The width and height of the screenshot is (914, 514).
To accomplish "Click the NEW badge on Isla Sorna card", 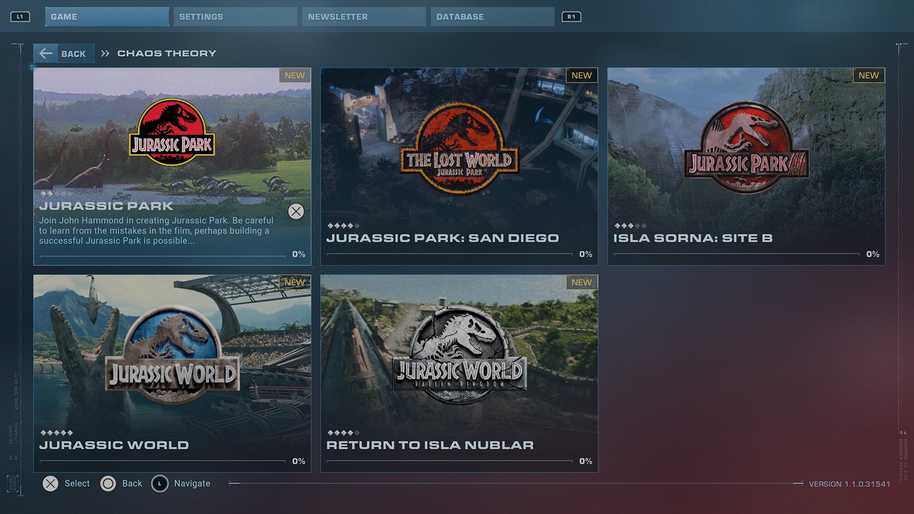I will [868, 75].
